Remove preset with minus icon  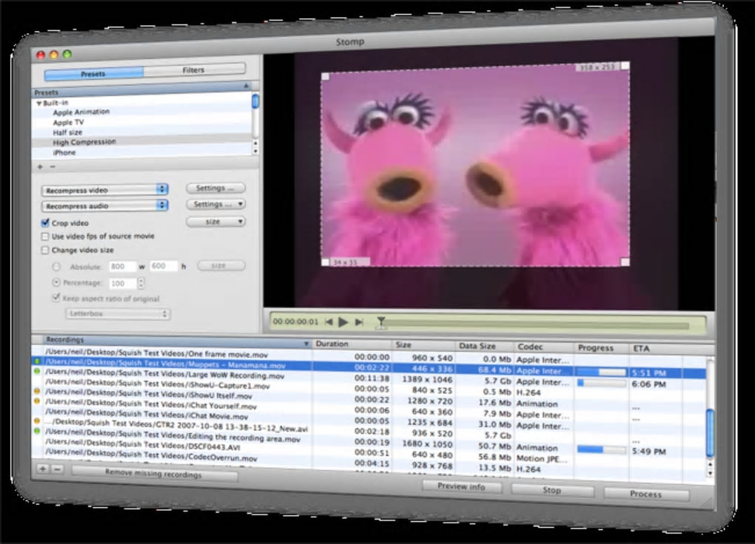[53, 166]
